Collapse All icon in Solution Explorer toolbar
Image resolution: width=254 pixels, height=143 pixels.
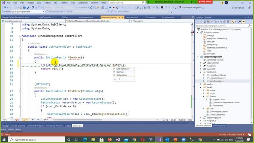click(224, 21)
